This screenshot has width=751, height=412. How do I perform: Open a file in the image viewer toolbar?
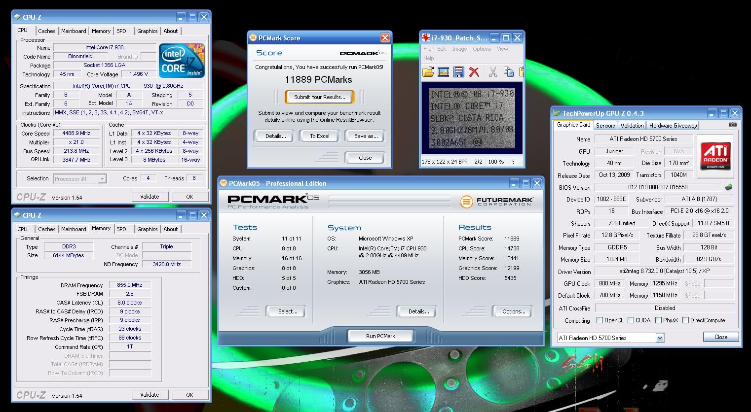point(428,72)
